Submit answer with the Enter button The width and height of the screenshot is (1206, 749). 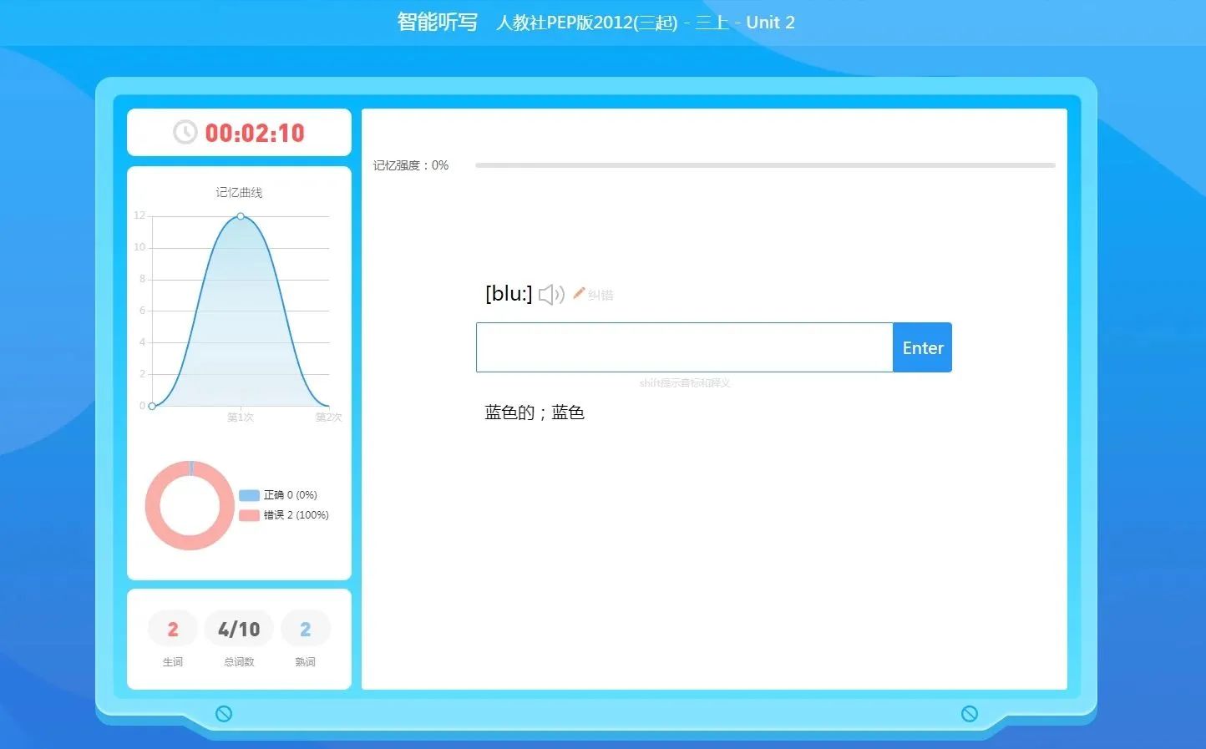click(922, 347)
